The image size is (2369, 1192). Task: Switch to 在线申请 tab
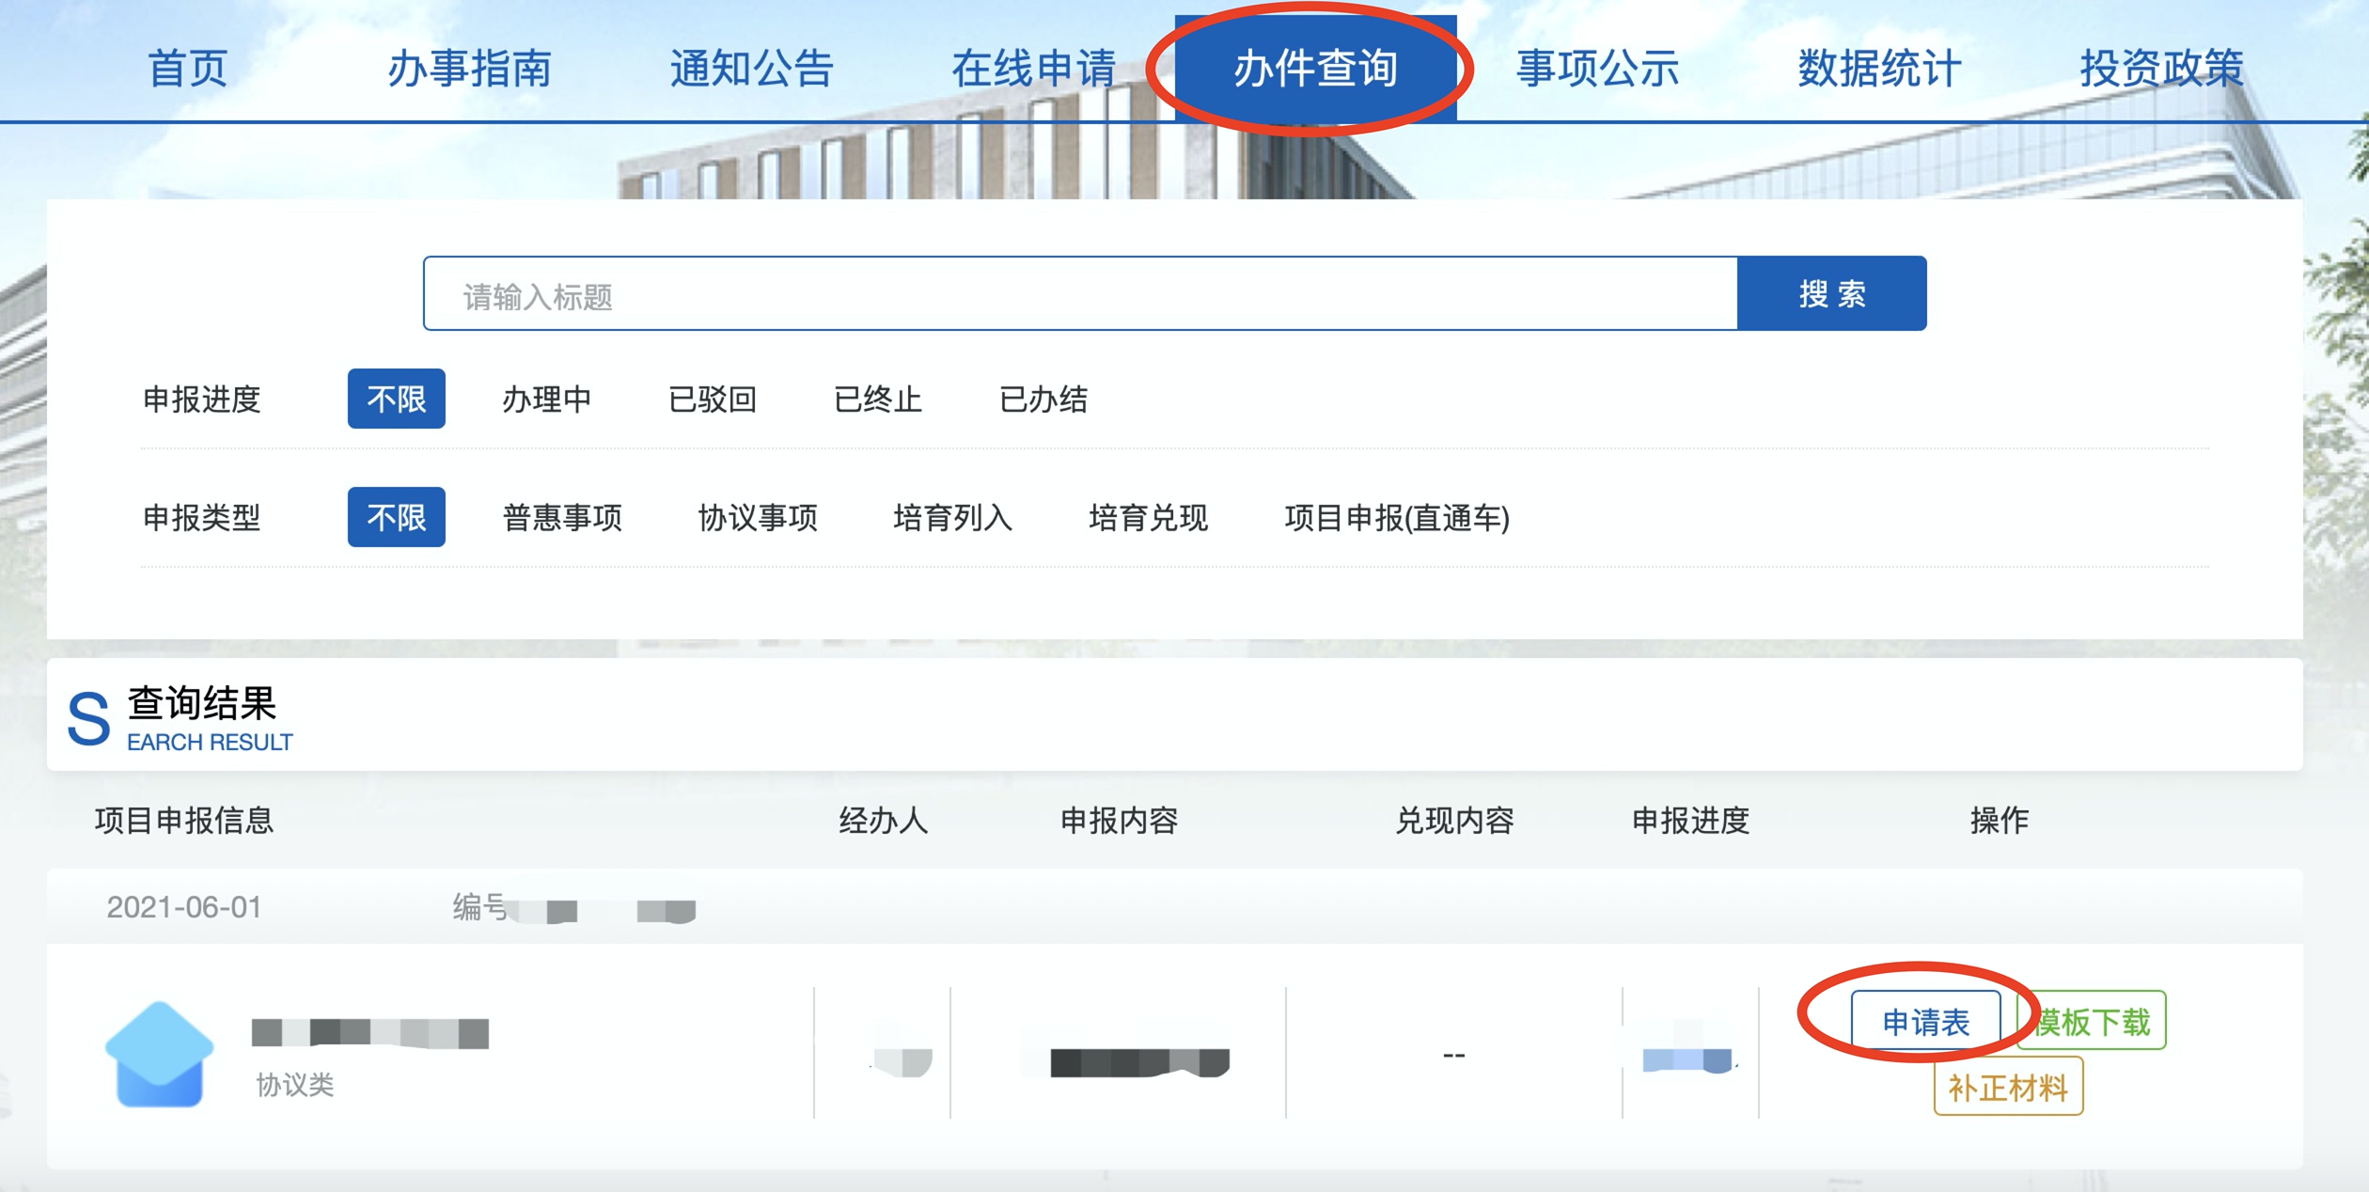[x=1033, y=69]
